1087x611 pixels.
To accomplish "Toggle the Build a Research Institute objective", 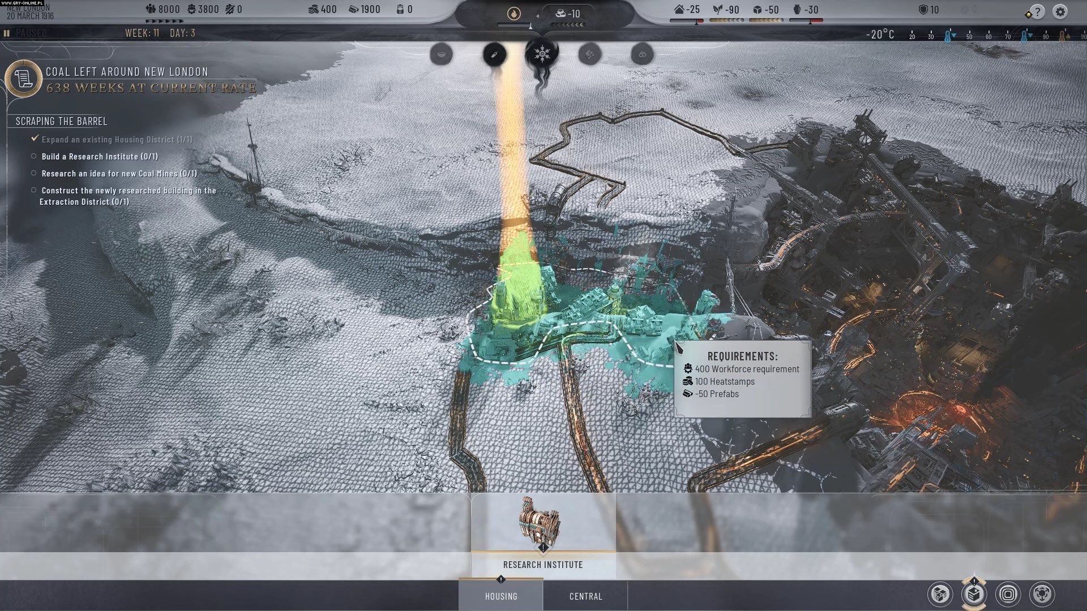I will coord(100,157).
